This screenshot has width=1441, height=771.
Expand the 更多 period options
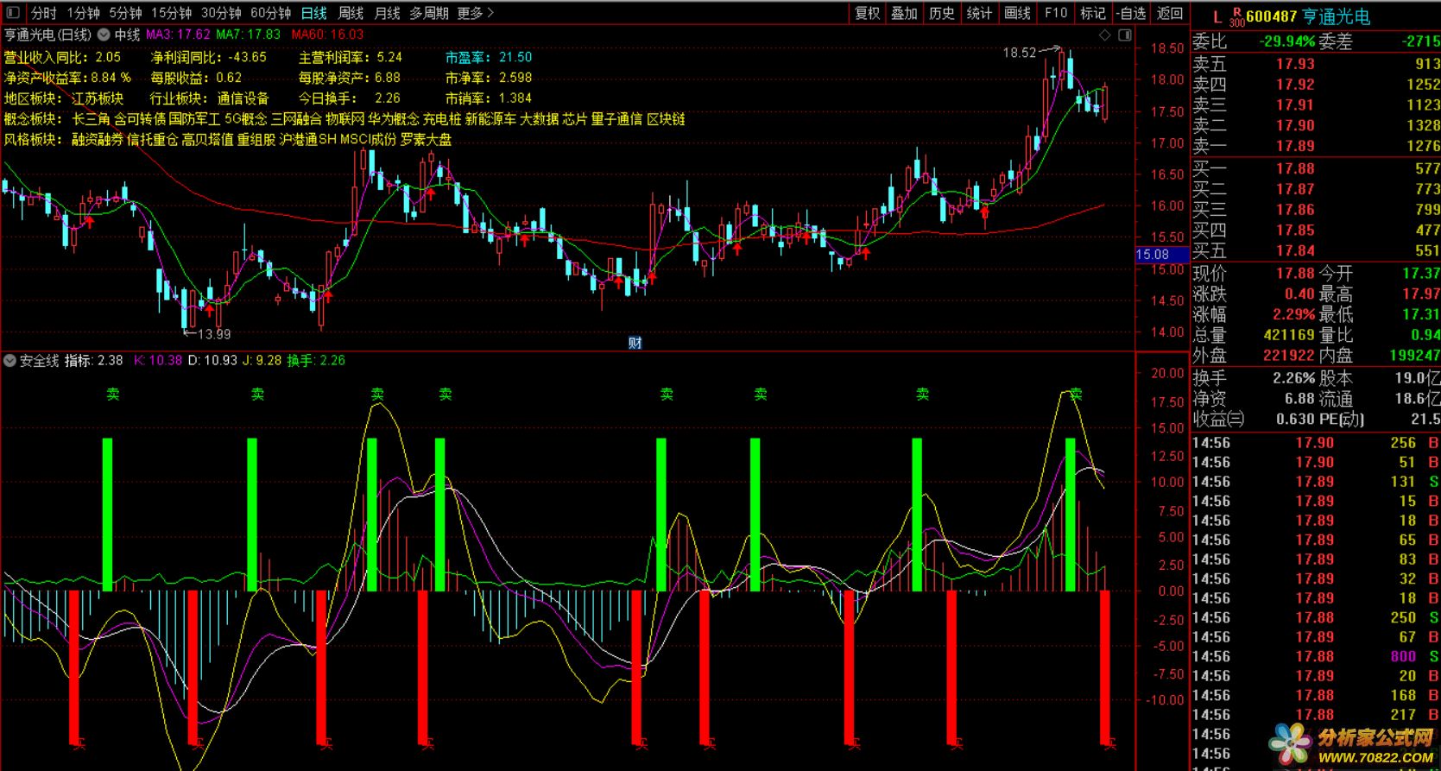475,13
